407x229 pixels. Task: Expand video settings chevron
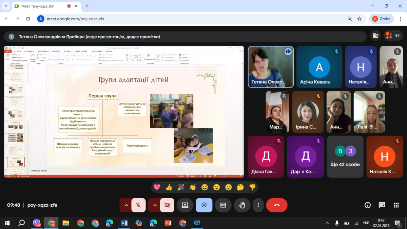point(155,205)
